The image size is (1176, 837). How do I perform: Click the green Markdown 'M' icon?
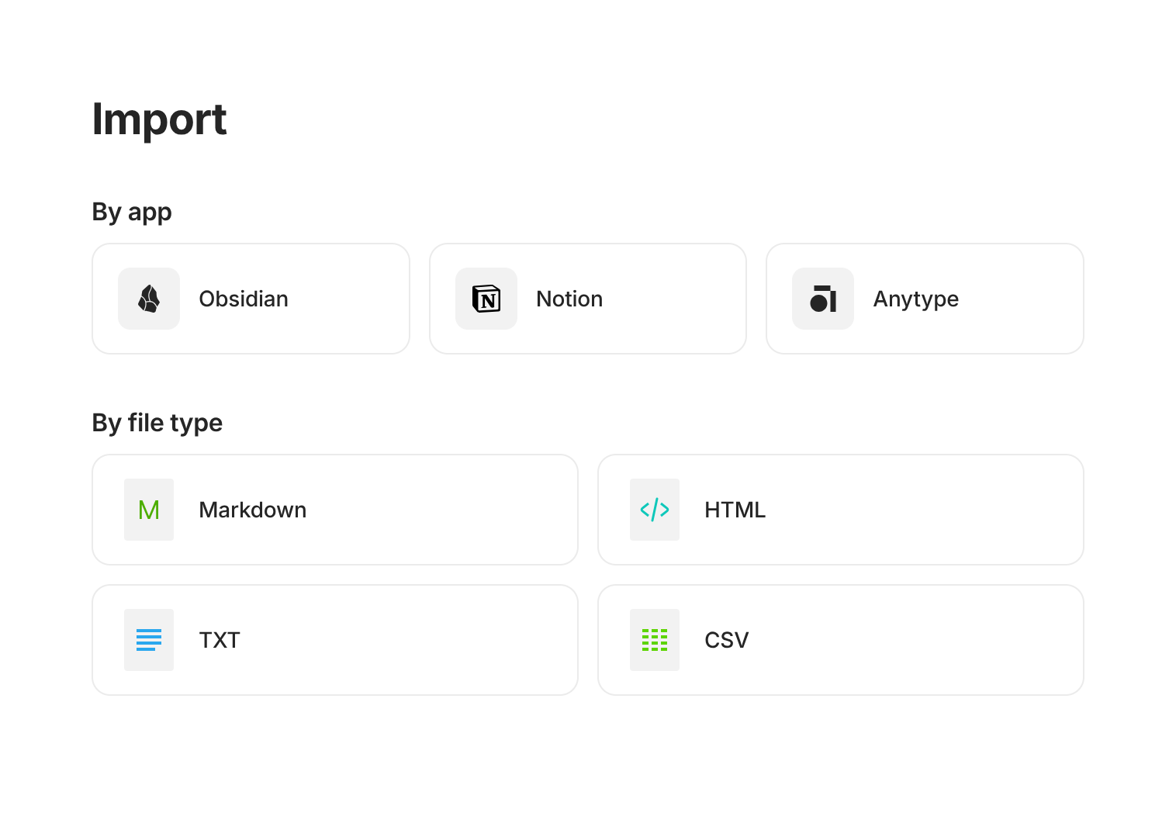(x=149, y=510)
